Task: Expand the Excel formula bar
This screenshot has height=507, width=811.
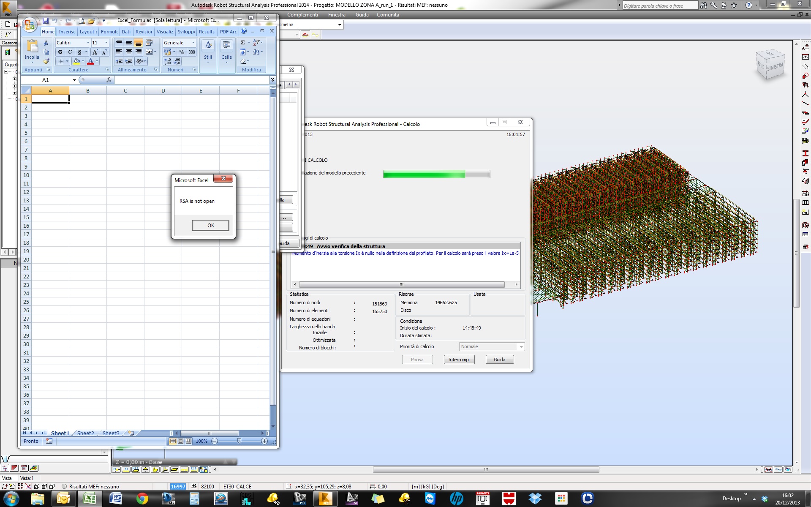Action: [272, 80]
